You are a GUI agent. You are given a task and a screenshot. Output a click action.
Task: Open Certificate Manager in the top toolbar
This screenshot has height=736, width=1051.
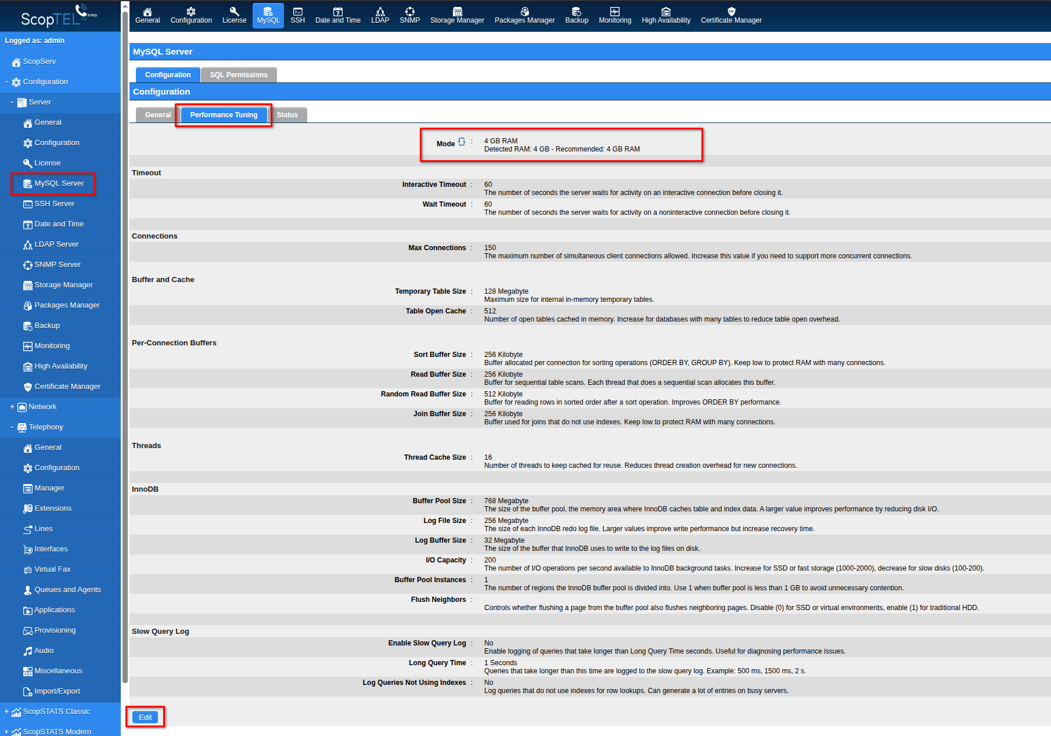[731, 16]
